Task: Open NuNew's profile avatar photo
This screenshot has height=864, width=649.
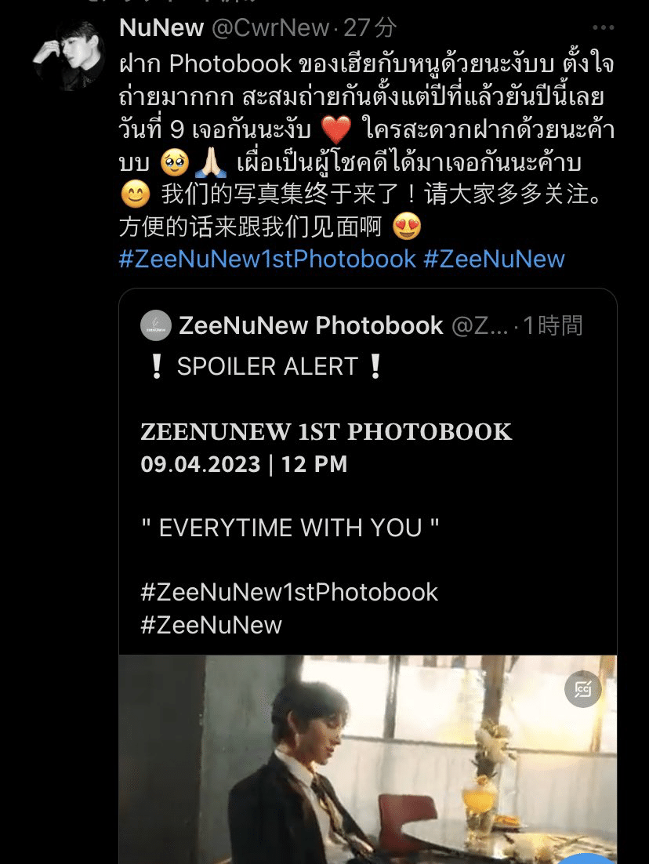Action: point(69,55)
